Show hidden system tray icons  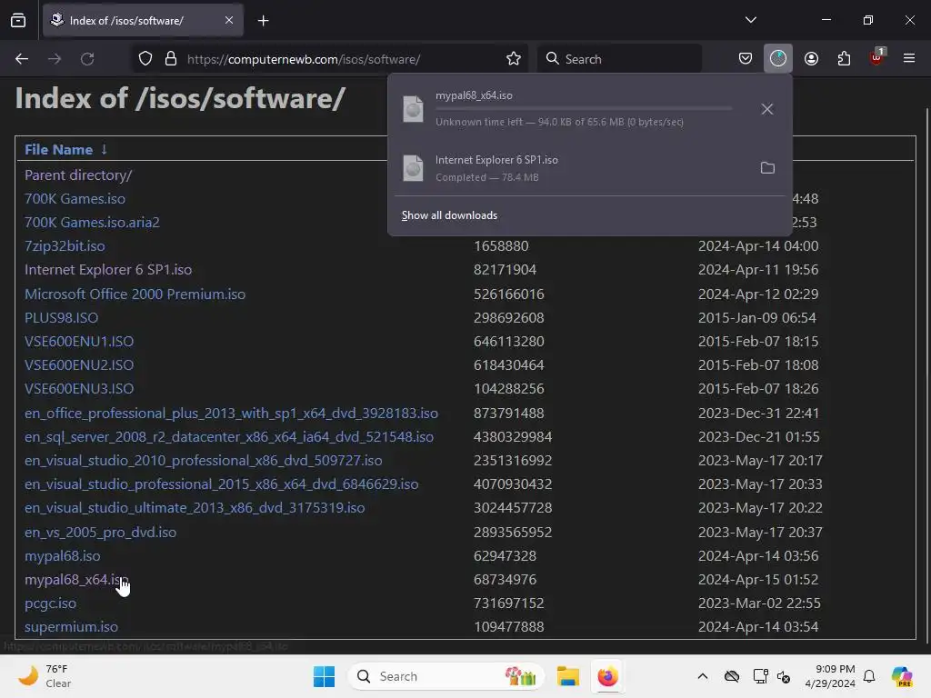(703, 676)
